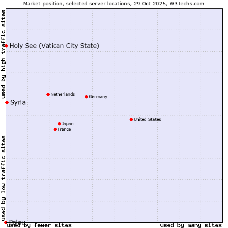Select the Holy See red data point
The image size is (228, 228).
click(x=6, y=46)
